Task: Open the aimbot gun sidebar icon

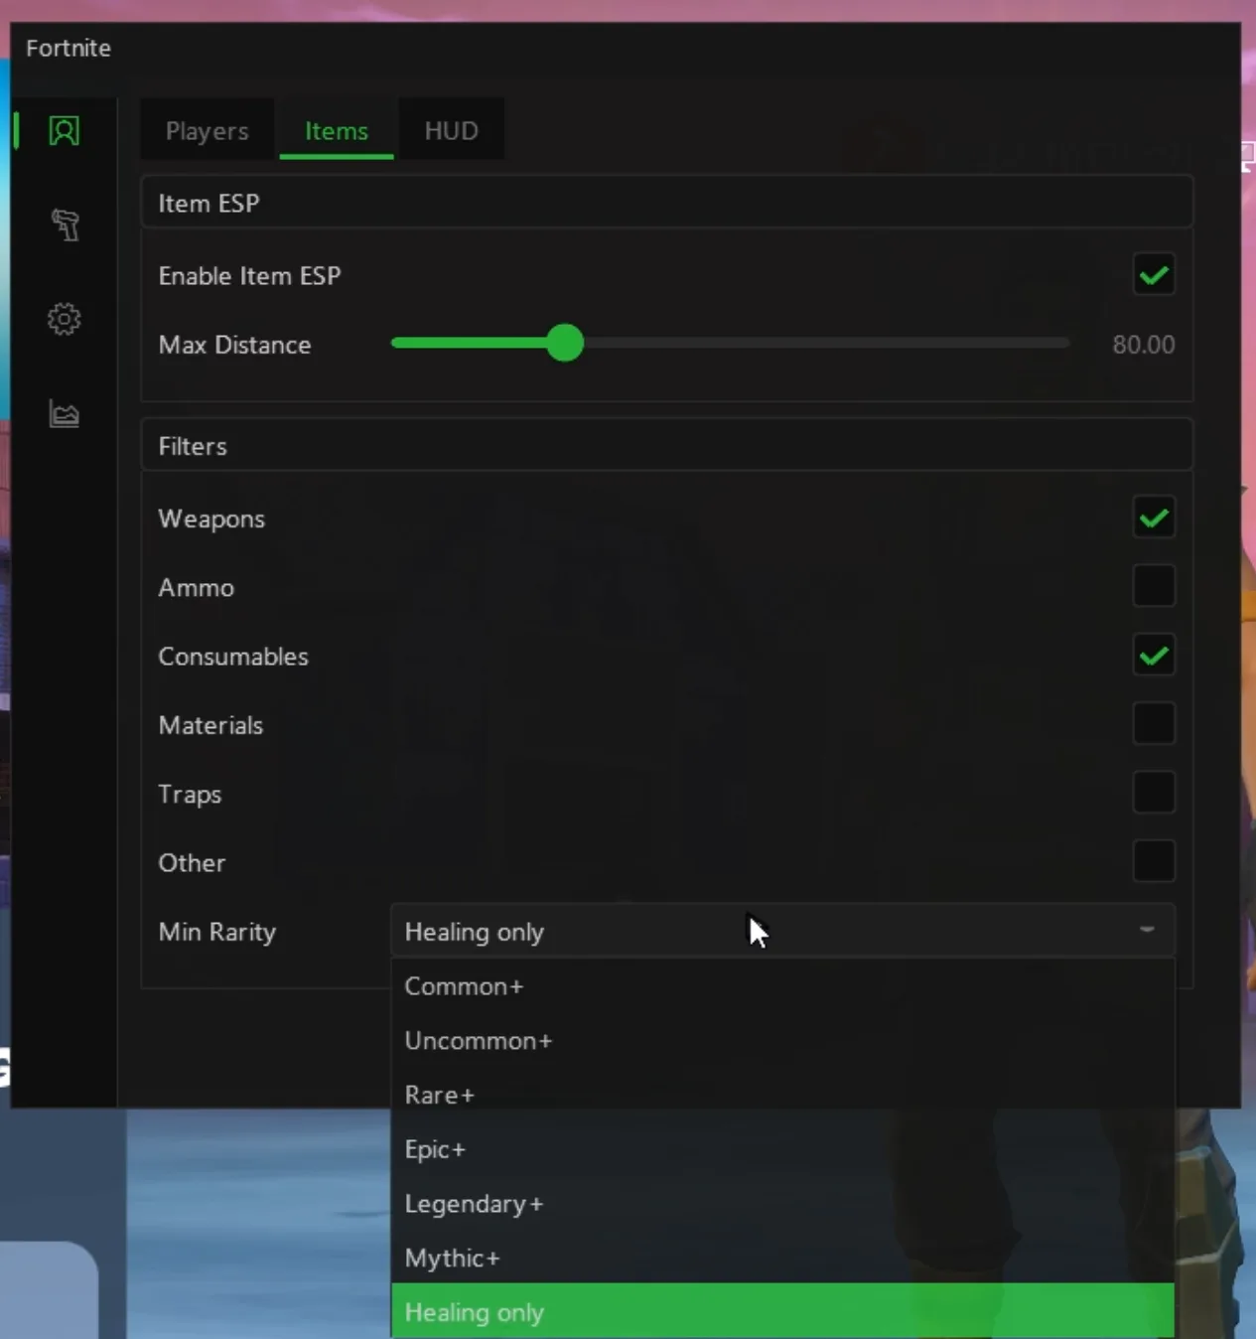Action: pyautogui.click(x=65, y=225)
